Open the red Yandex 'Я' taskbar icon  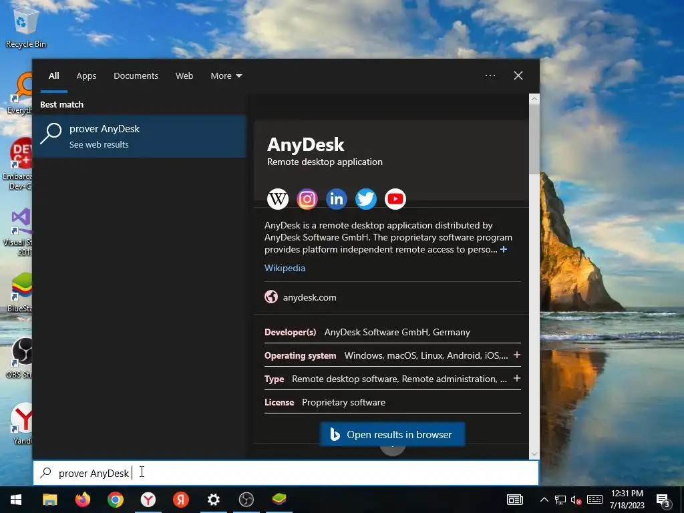pos(180,500)
